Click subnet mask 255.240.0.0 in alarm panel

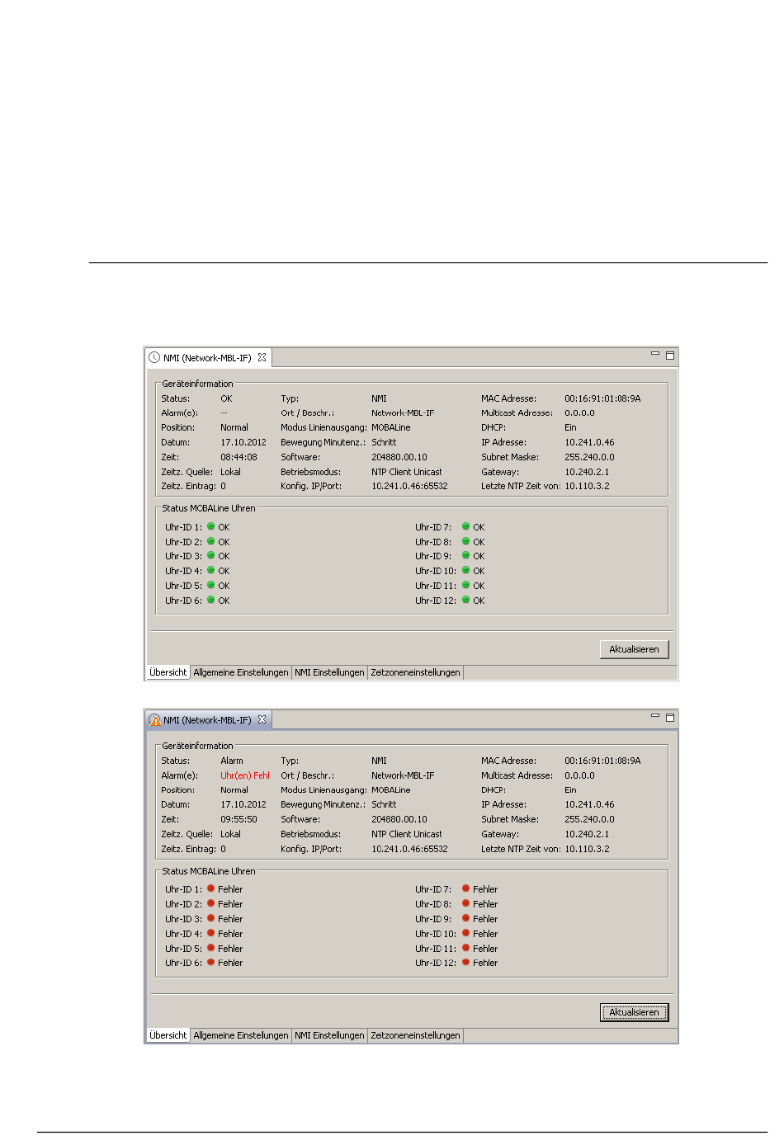(x=589, y=819)
